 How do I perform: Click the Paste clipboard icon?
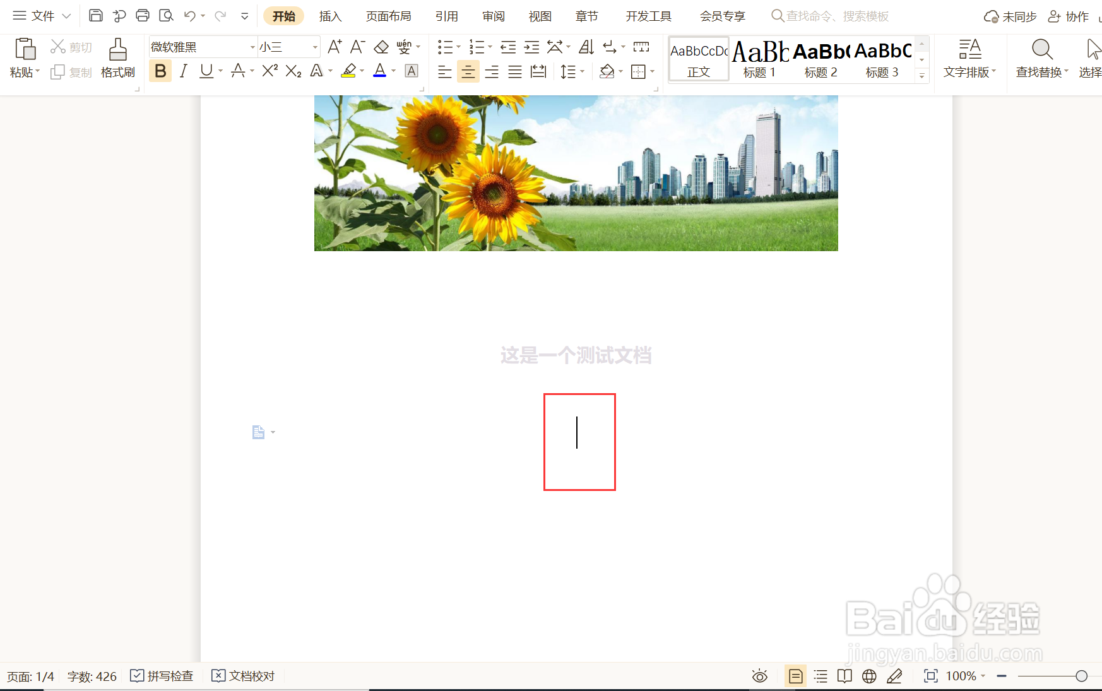(25, 49)
